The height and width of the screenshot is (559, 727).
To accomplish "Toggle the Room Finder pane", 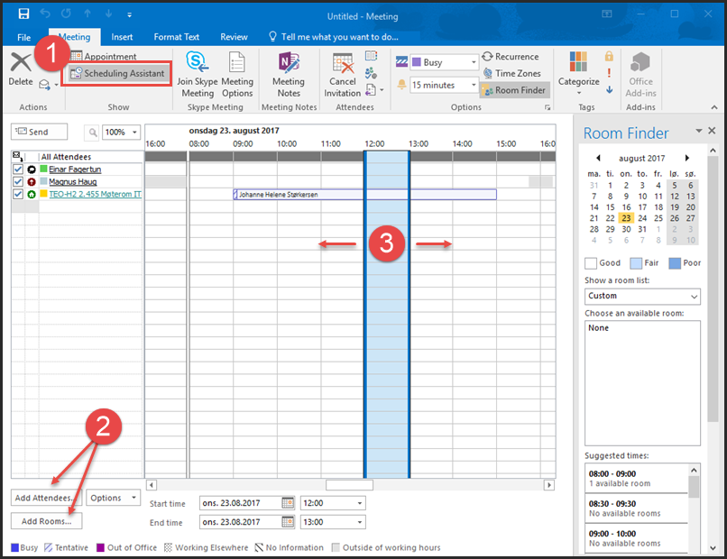I will [513, 90].
